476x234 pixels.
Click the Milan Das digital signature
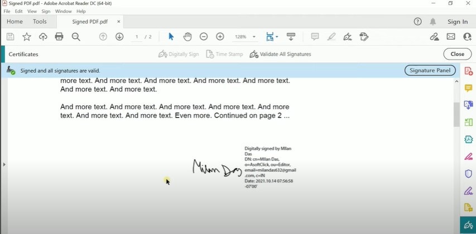(244, 167)
